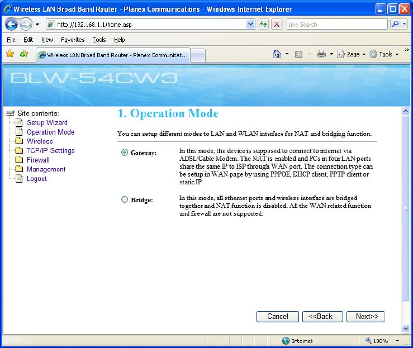This screenshot has height=348, width=413.
Task: Click the Wireless folder icon
Action: point(19,141)
